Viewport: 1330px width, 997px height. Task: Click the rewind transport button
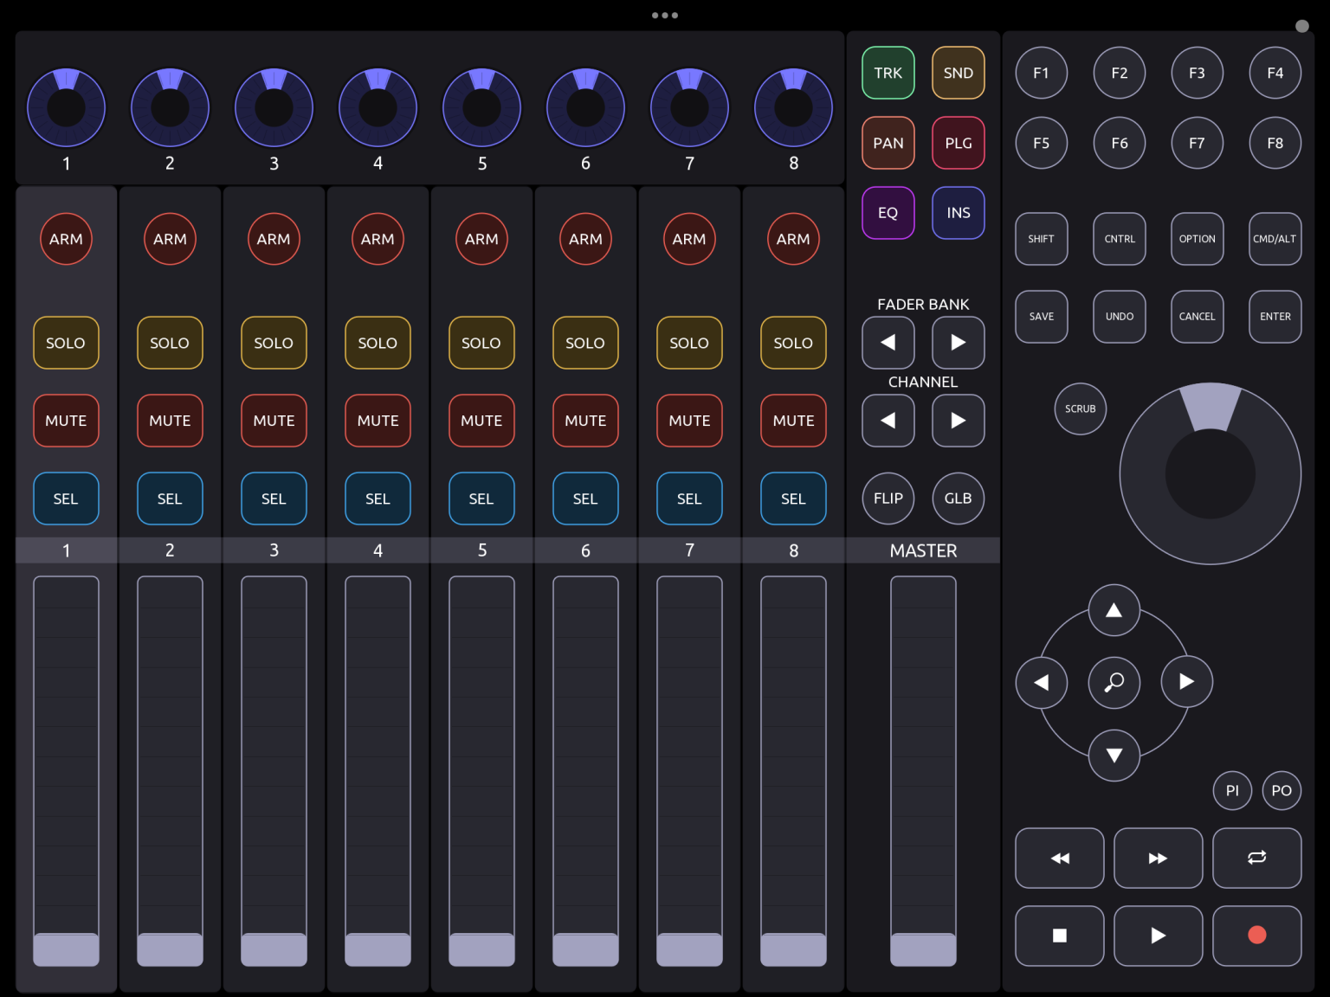coord(1059,858)
